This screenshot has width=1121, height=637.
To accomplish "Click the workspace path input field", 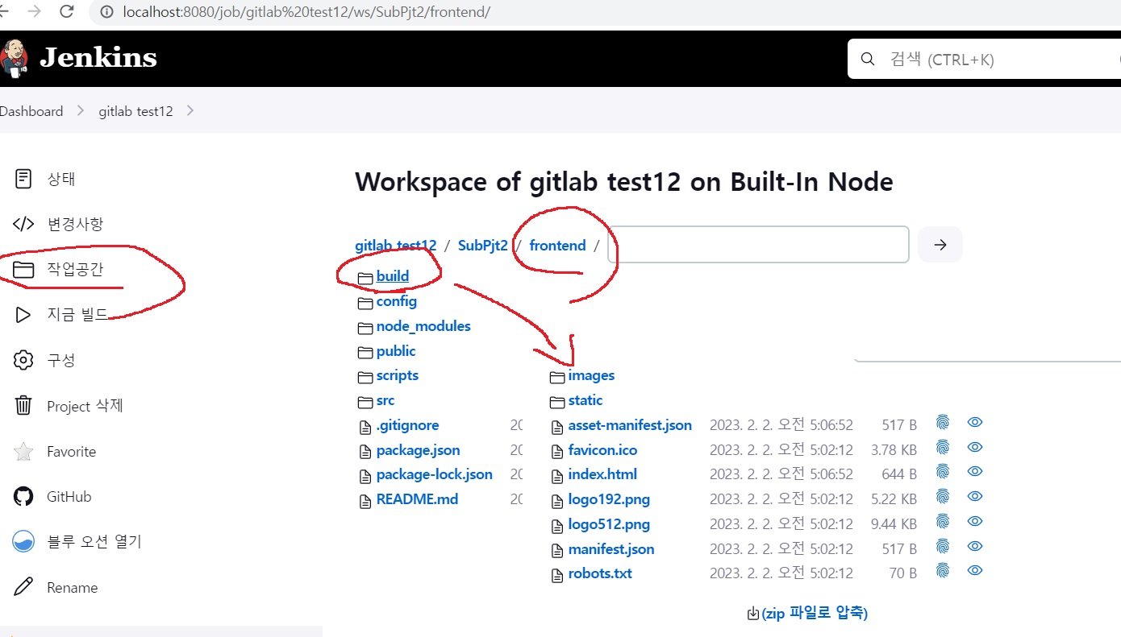I will [x=758, y=244].
